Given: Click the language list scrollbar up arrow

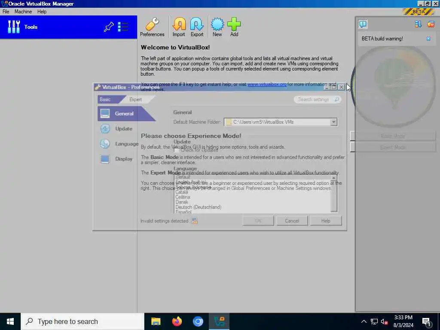Looking at the screenshot, I should pyautogui.click(x=333, y=178).
